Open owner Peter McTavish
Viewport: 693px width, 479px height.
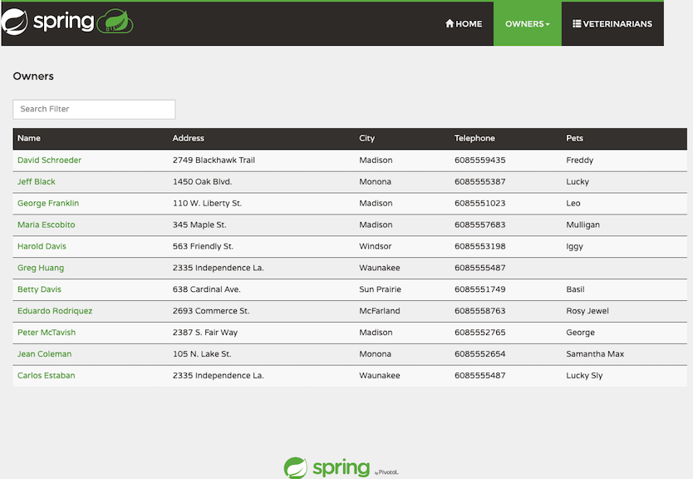click(x=47, y=333)
